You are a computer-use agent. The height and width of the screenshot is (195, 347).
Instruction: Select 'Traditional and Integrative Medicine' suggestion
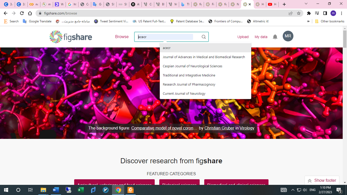pyautogui.click(x=205, y=75)
